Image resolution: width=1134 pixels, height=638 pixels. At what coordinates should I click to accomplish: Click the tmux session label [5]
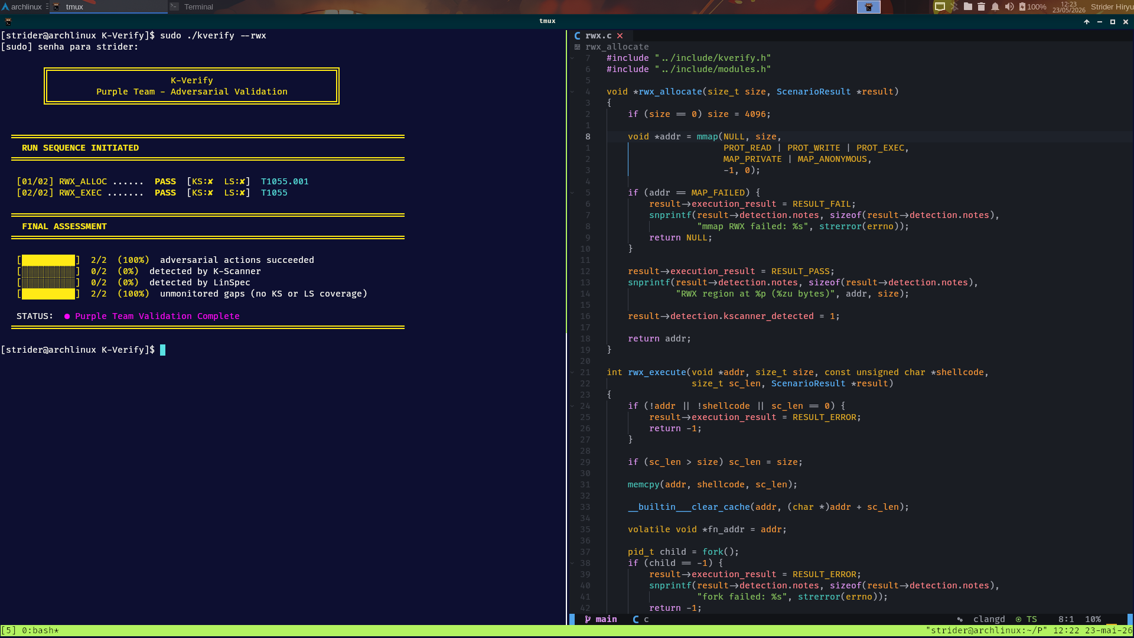(x=8, y=630)
